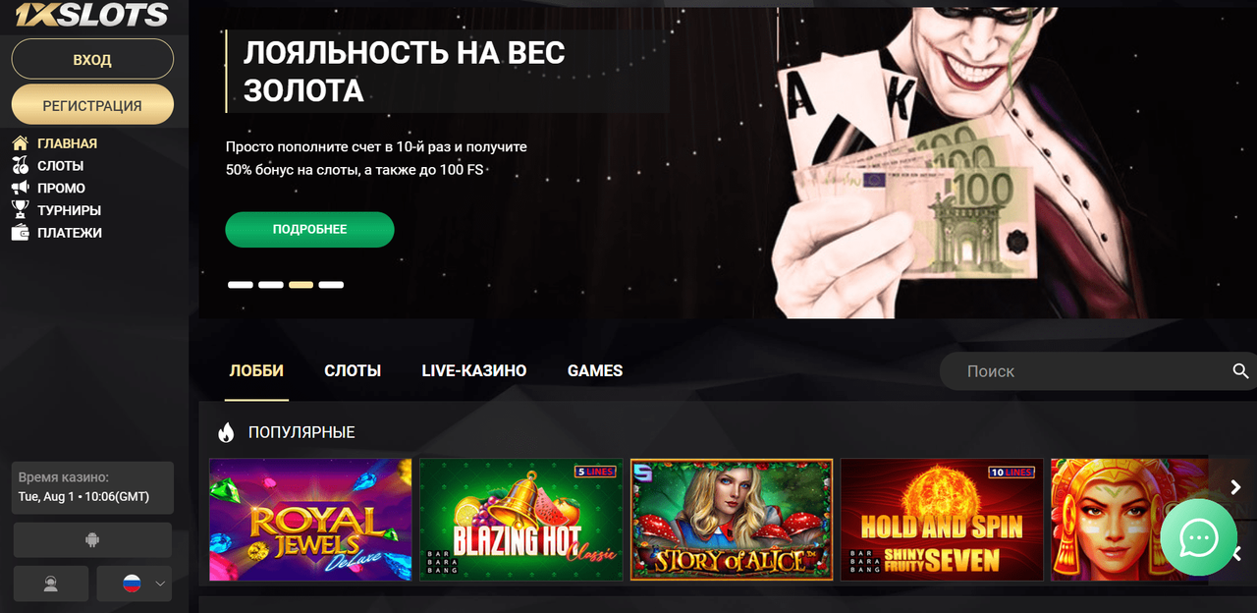Switch to the LIVE-КАЗИНО tab
The height and width of the screenshot is (613, 1257).
[474, 371]
